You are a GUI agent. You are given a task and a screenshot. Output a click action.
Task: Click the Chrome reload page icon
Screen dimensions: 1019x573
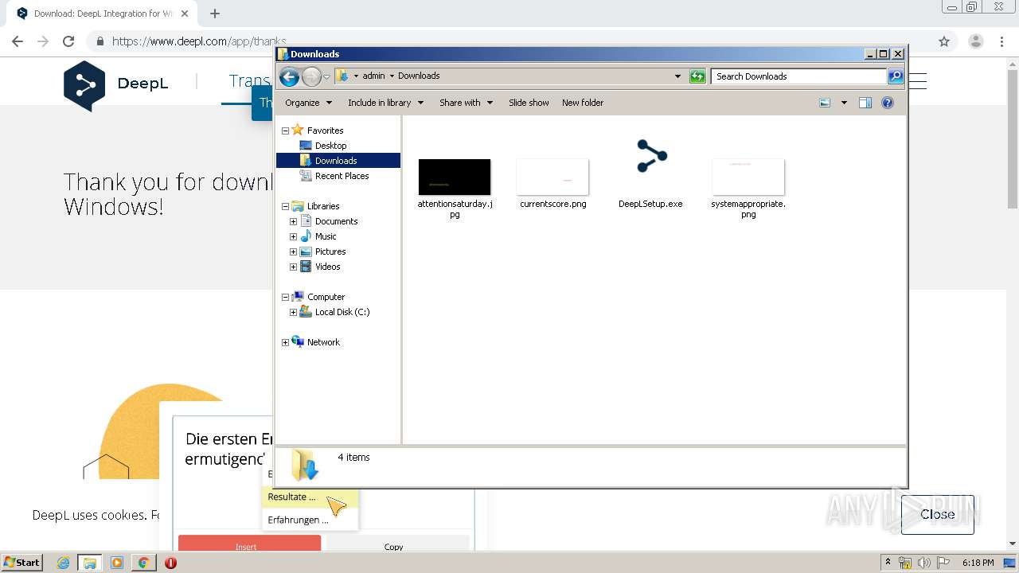[x=68, y=41]
